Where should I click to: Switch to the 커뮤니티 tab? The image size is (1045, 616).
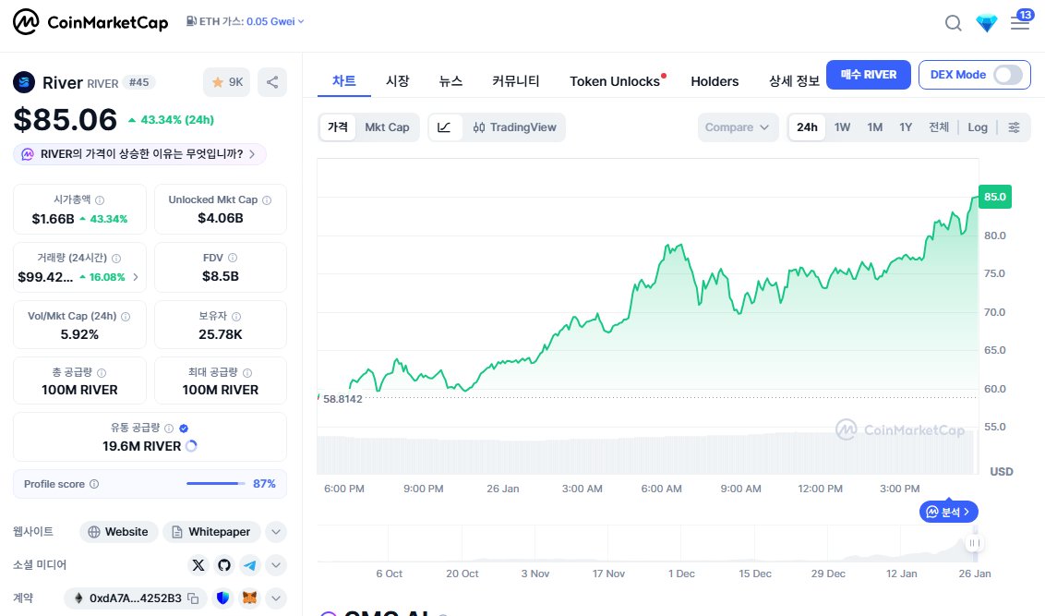point(516,81)
